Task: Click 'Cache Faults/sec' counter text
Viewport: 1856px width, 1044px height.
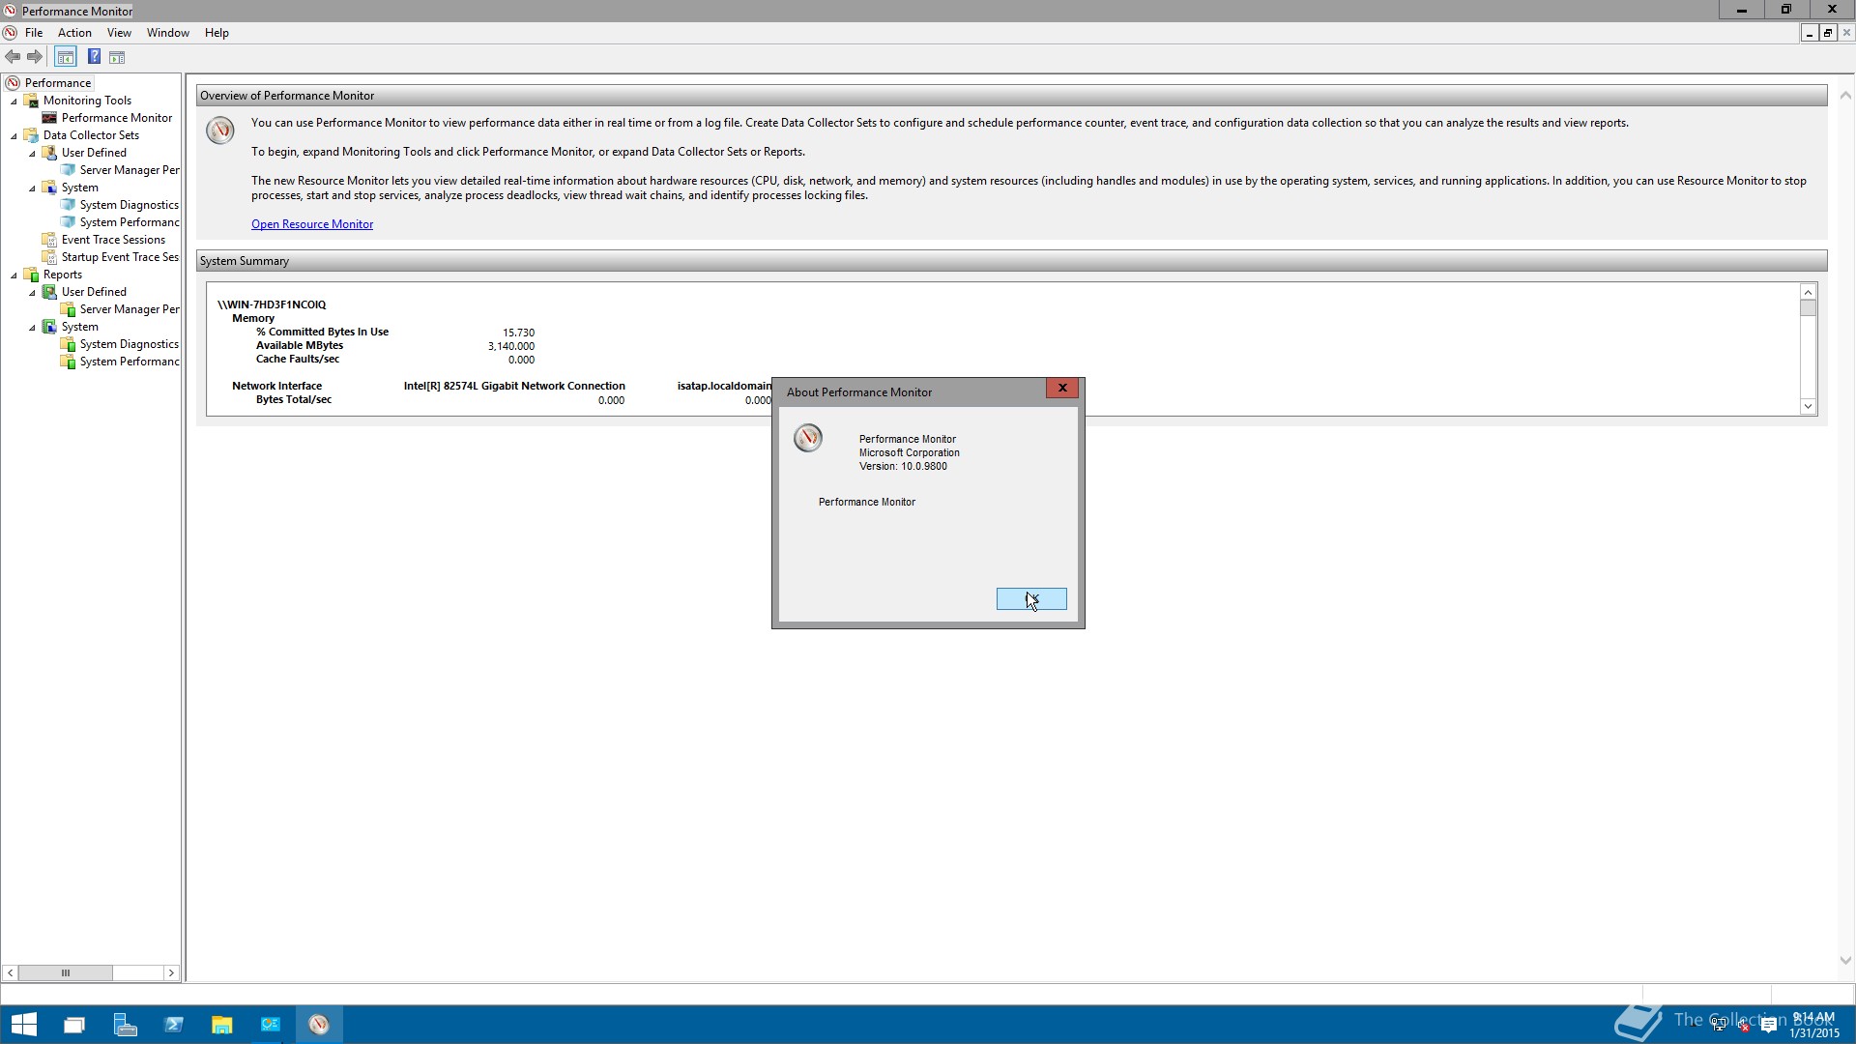Action: pyautogui.click(x=298, y=359)
